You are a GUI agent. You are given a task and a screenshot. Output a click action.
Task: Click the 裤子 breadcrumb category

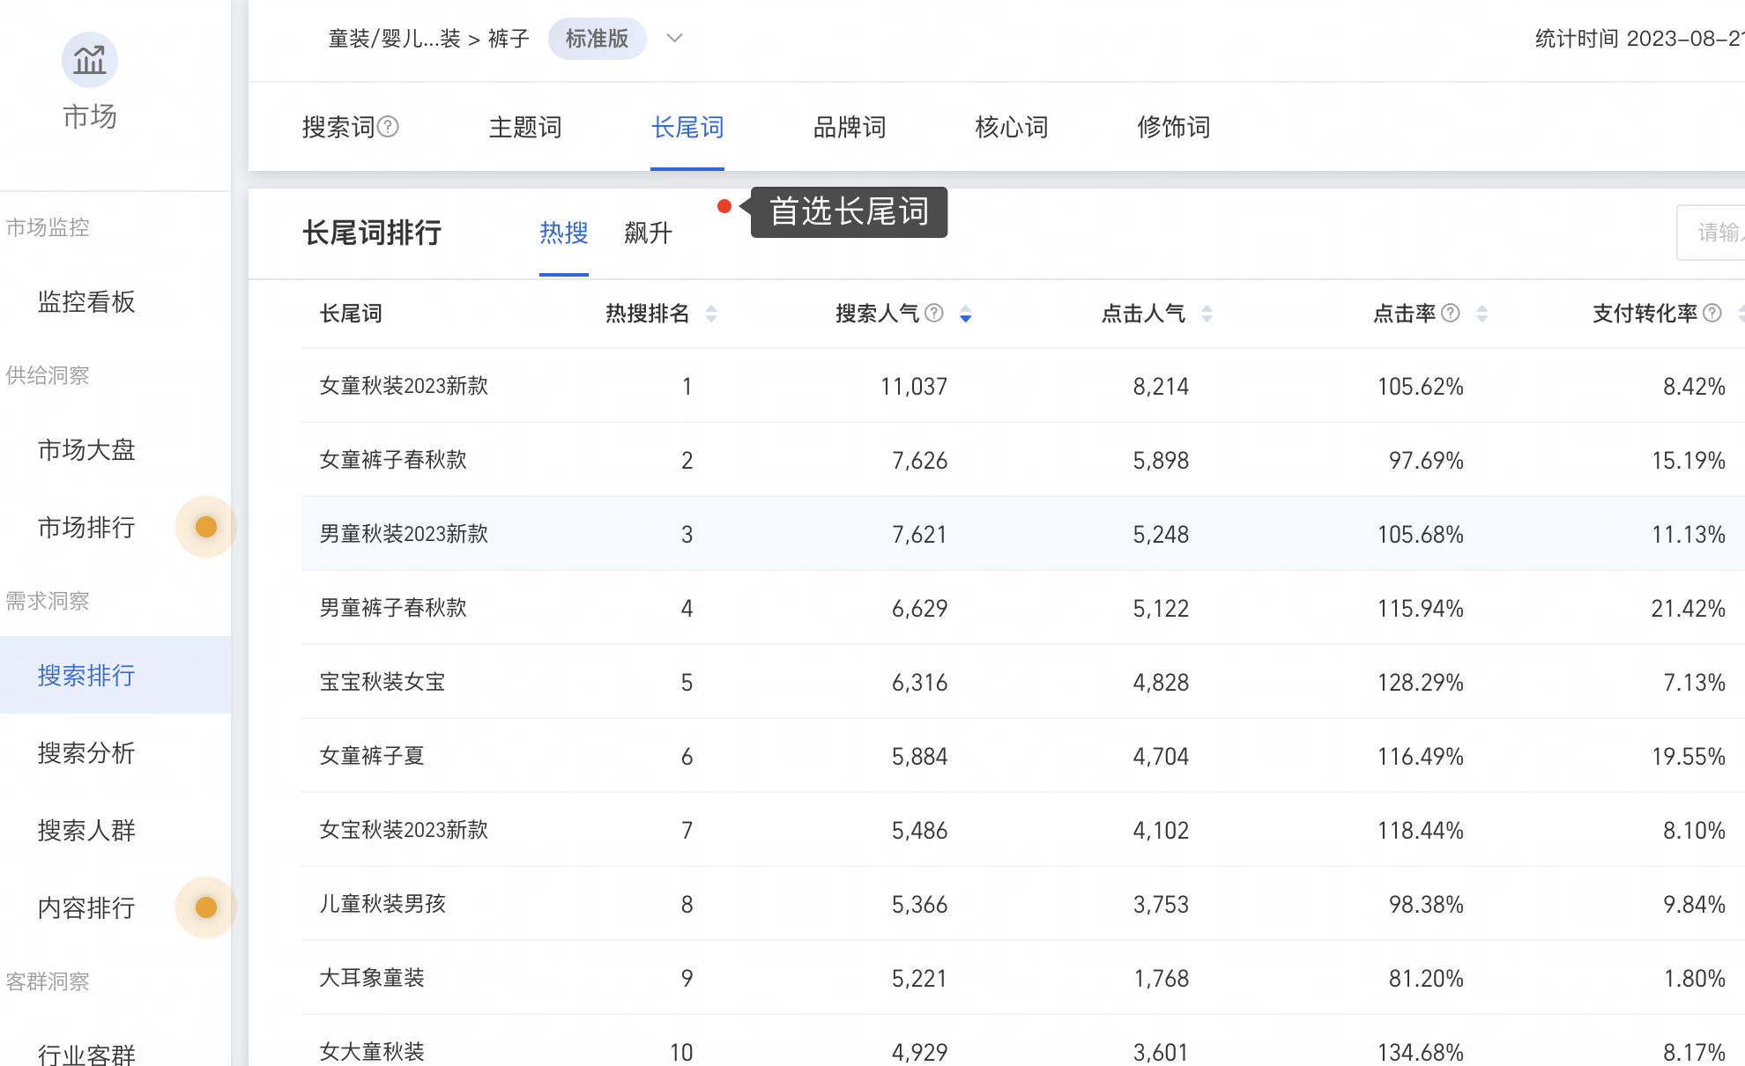pos(509,39)
